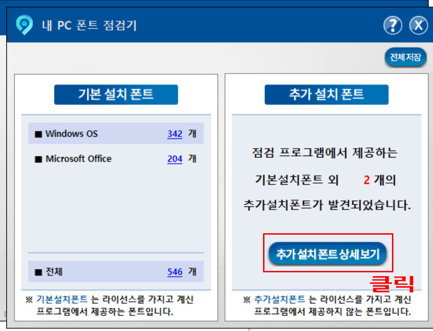Image resolution: width=433 pixels, height=331 pixels.
Task: Click the blue 추가설치폰트 footnote text
Action: (x=279, y=299)
